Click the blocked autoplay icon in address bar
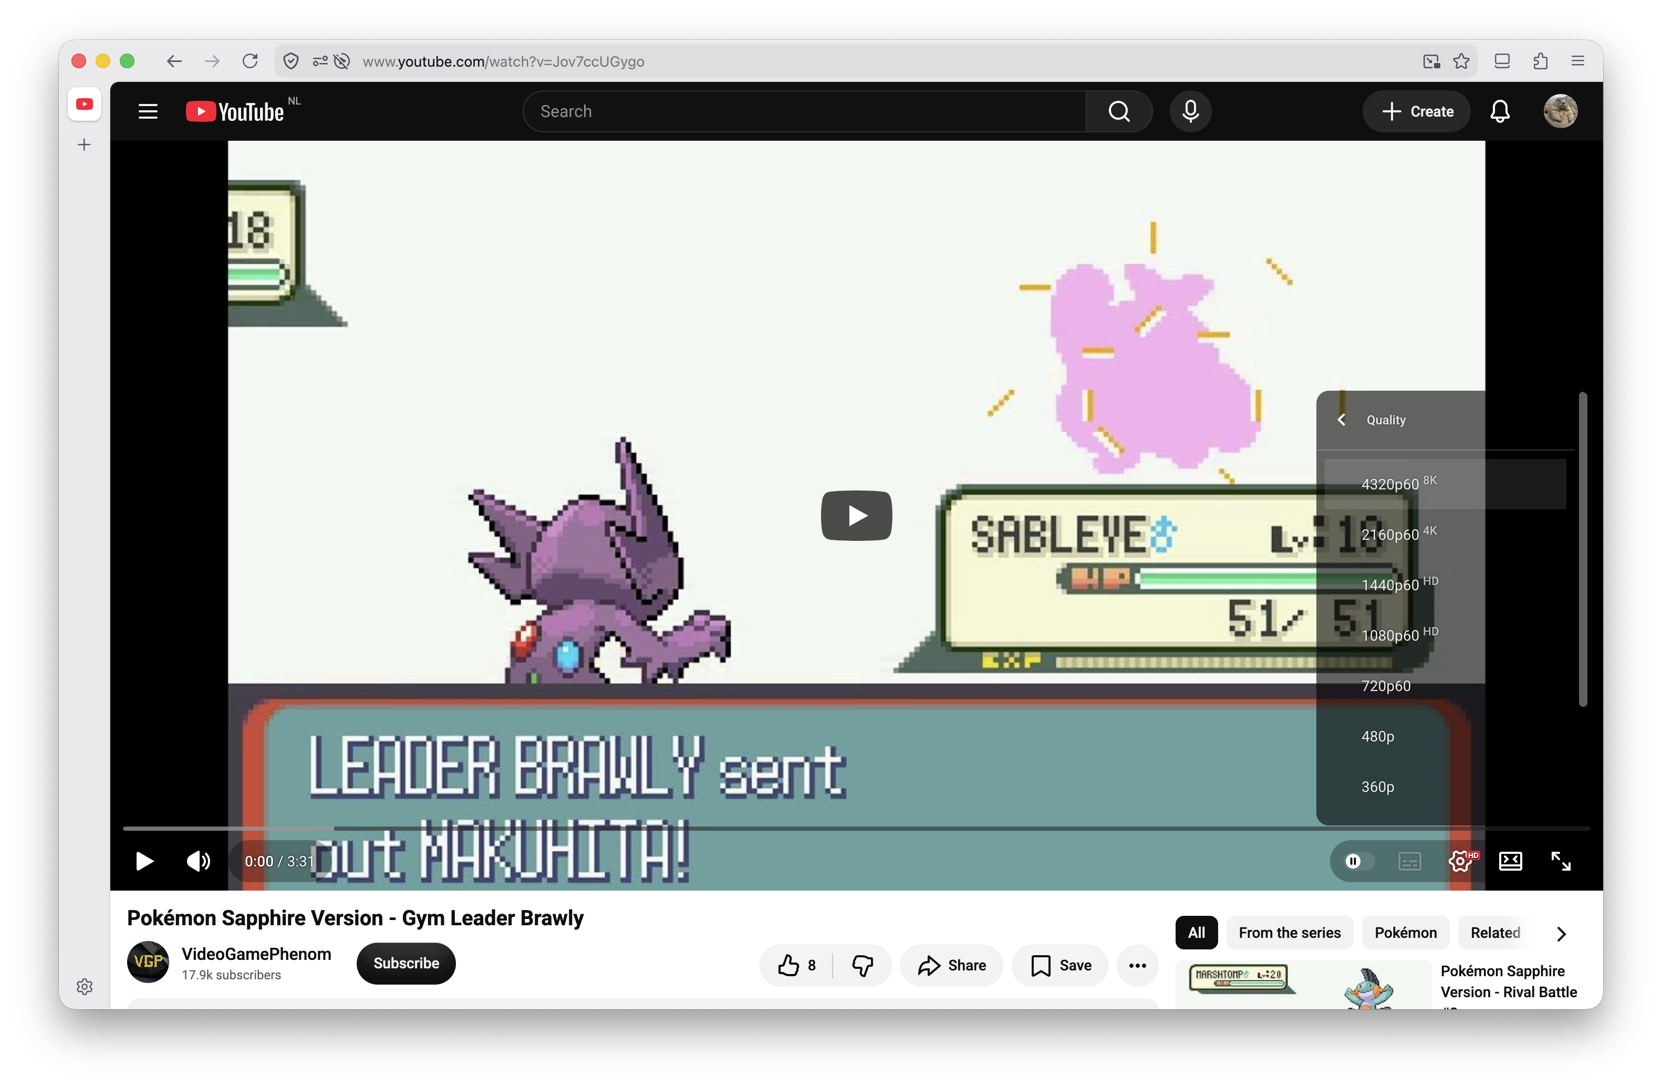Viewport: 1662px width, 1087px height. (341, 61)
